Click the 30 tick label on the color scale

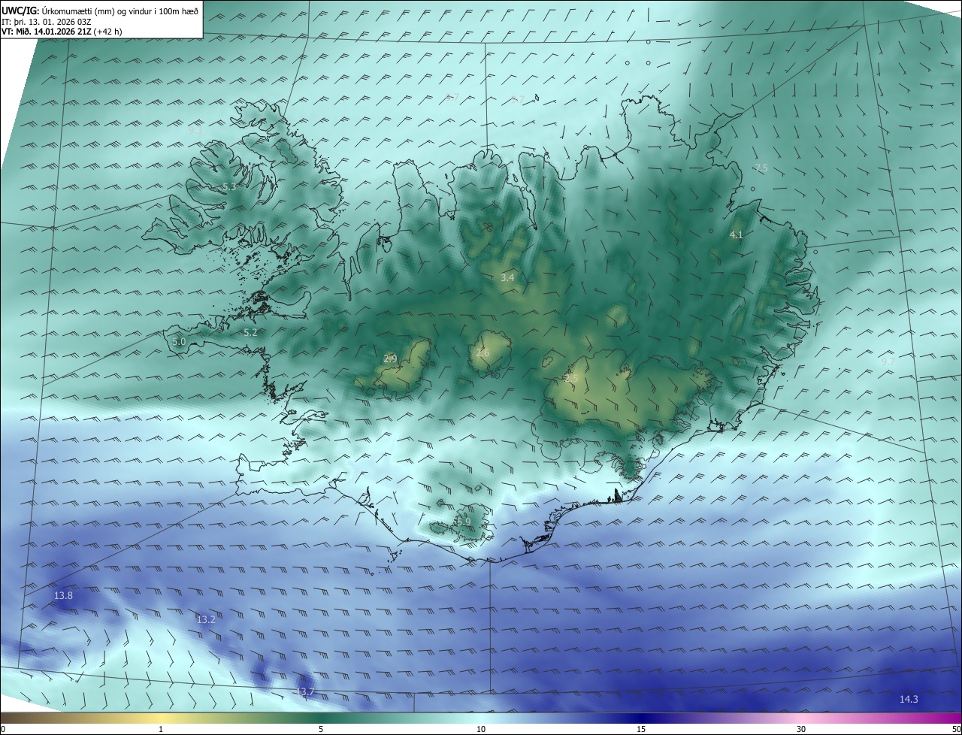tap(801, 729)
